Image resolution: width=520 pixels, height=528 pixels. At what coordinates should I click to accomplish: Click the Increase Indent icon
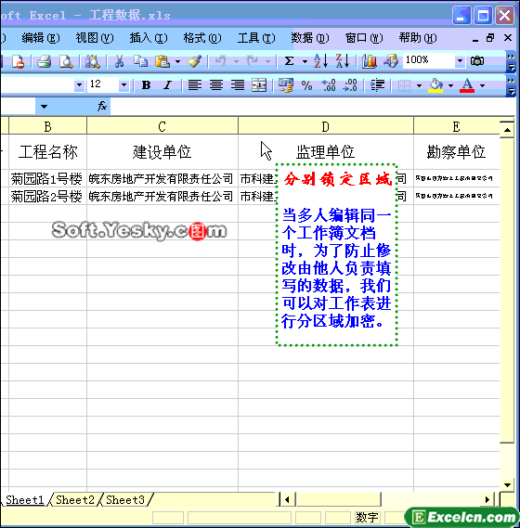coord(377,85)
